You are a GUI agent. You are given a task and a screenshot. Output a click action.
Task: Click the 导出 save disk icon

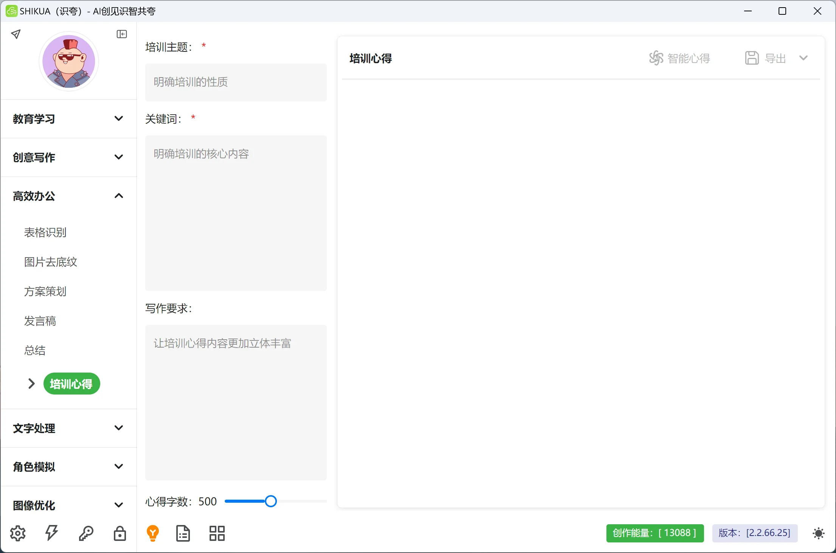tap(752, 58)
